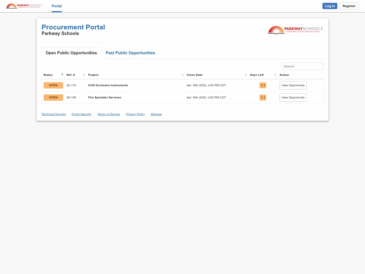Click the '< 1' badge on the Fire Sprinkler Services row
The height and width of the screenshot is (274, 365).
pos(263,97)
